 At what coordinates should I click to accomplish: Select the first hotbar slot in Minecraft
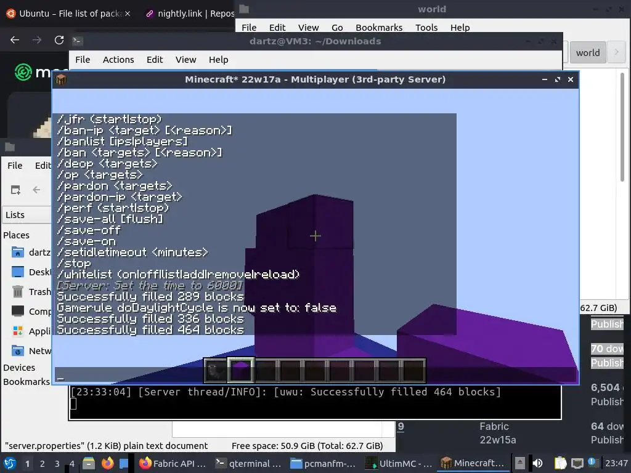tap(216, 370)
